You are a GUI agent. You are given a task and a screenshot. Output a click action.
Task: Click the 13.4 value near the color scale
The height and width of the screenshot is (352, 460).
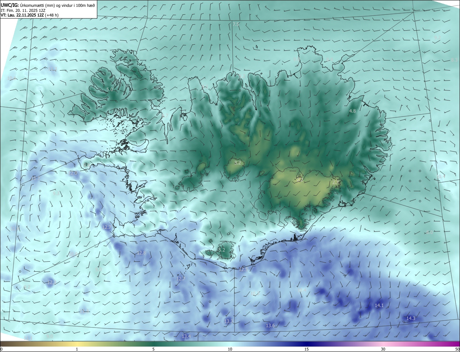186,337
